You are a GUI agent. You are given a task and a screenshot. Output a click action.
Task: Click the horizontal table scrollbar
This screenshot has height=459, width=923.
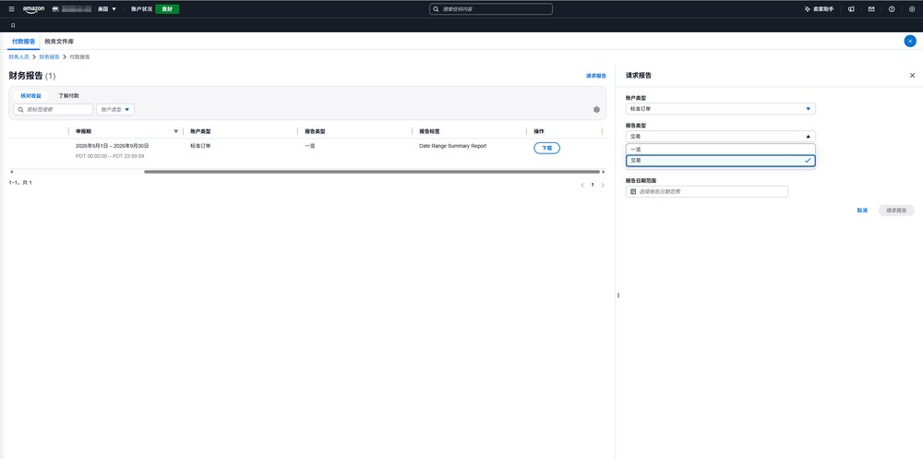[x=371, y=172]
